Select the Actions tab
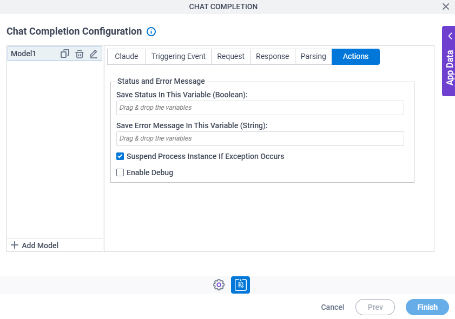 [x=356, y=57]
